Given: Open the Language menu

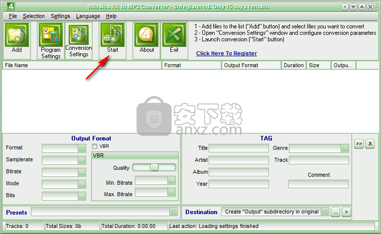Looking at the screenshot, I should (88, 16).
